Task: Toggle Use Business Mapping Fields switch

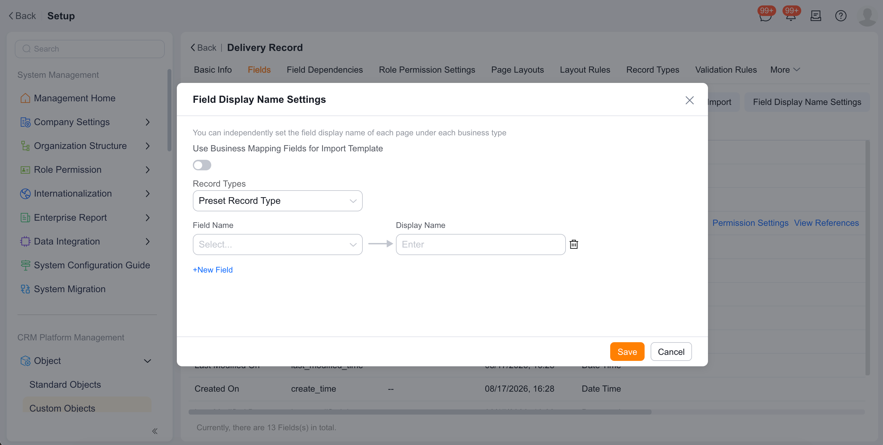Action: [x=202, y=165]
